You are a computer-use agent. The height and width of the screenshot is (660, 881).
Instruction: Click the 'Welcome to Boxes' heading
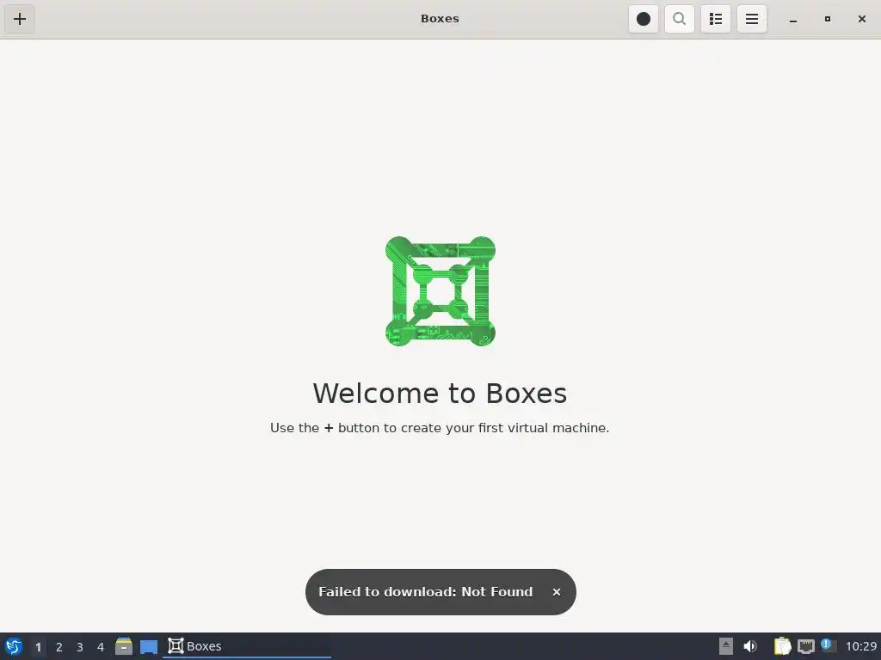(x=440, y=393)
